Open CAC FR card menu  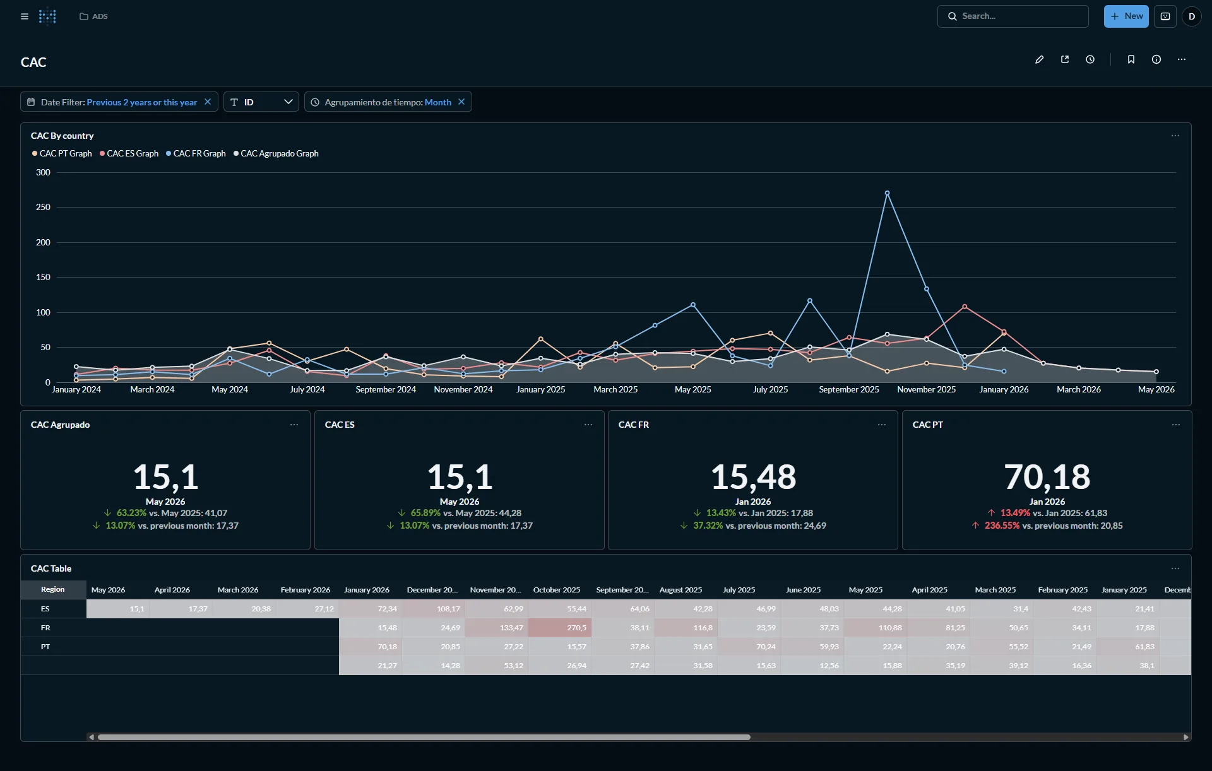point(882,425)
